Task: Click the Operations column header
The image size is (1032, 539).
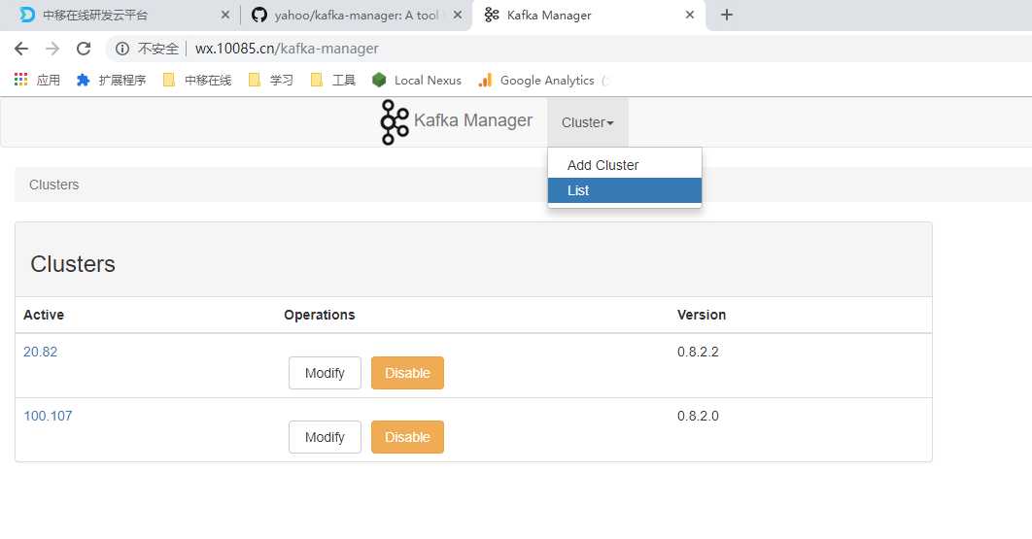Action: coord(319,315)
